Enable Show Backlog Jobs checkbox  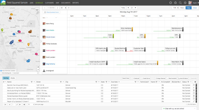coord(1,73)
